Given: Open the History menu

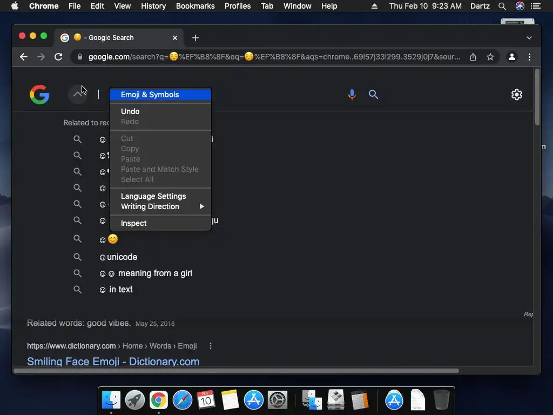Looking at the screenshot, I should coord(153,6).
